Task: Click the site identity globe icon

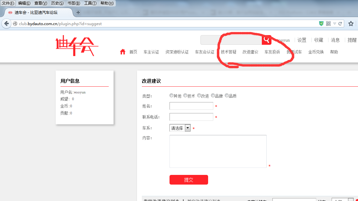Action: tap(15, 24)
